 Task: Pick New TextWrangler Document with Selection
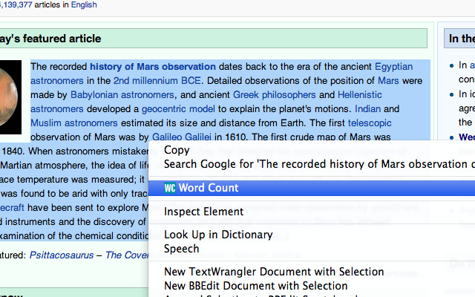click(255, 272)
